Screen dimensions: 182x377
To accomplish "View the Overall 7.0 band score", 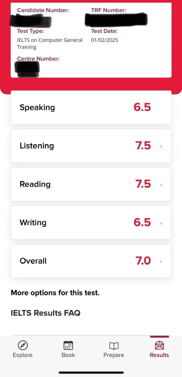I will click(143, 261).
